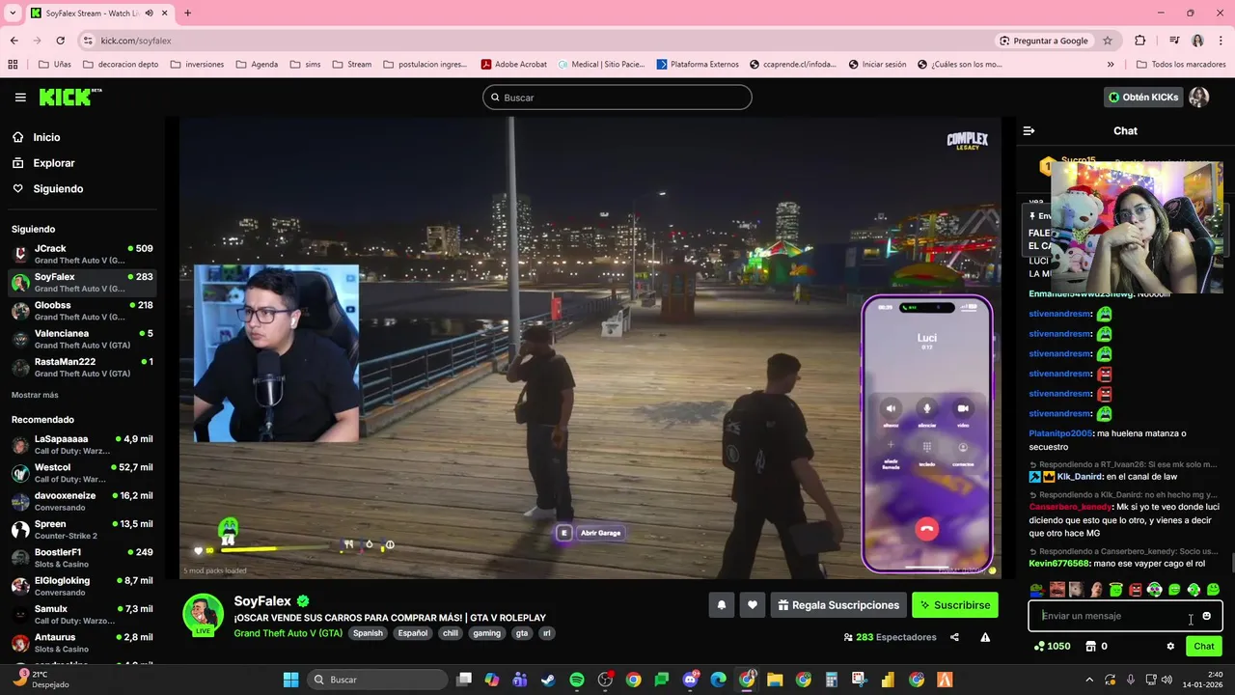Viewport: 1235px width, 695px height.
Task: Open Chrome apps grid in bookmarks bar
Action: coord(13,65)
